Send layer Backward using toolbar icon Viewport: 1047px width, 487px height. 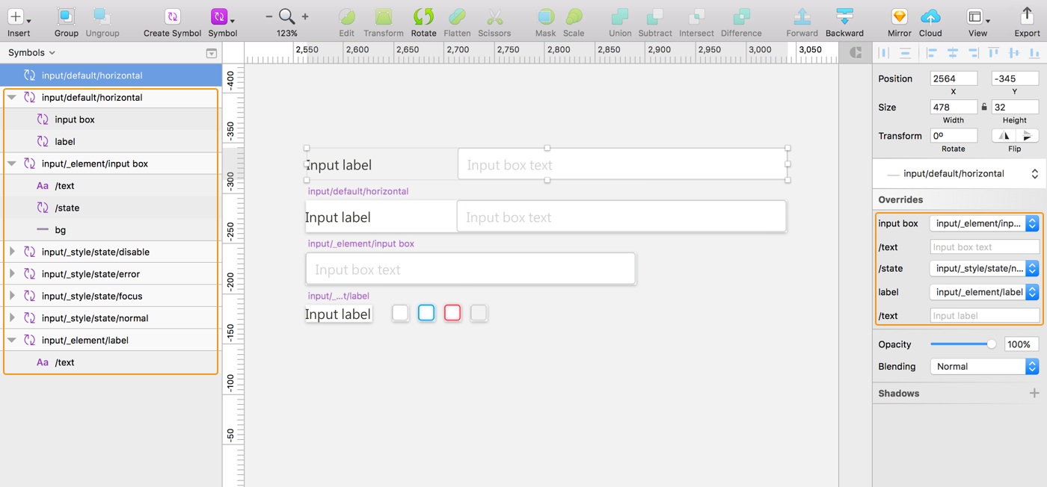(x=844, y=17)
